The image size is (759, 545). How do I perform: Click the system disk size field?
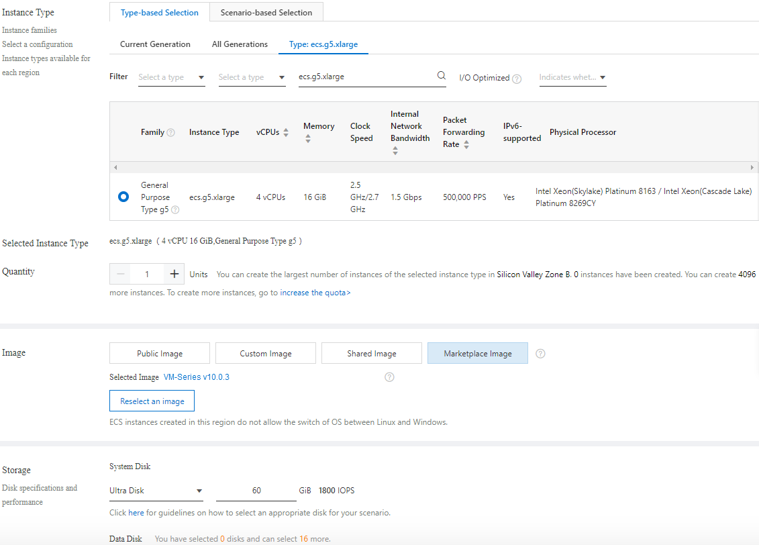pos(256,491)
